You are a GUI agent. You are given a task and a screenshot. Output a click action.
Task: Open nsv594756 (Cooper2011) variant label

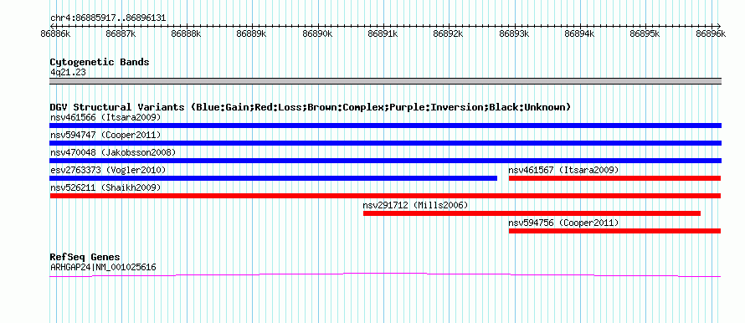563,223
